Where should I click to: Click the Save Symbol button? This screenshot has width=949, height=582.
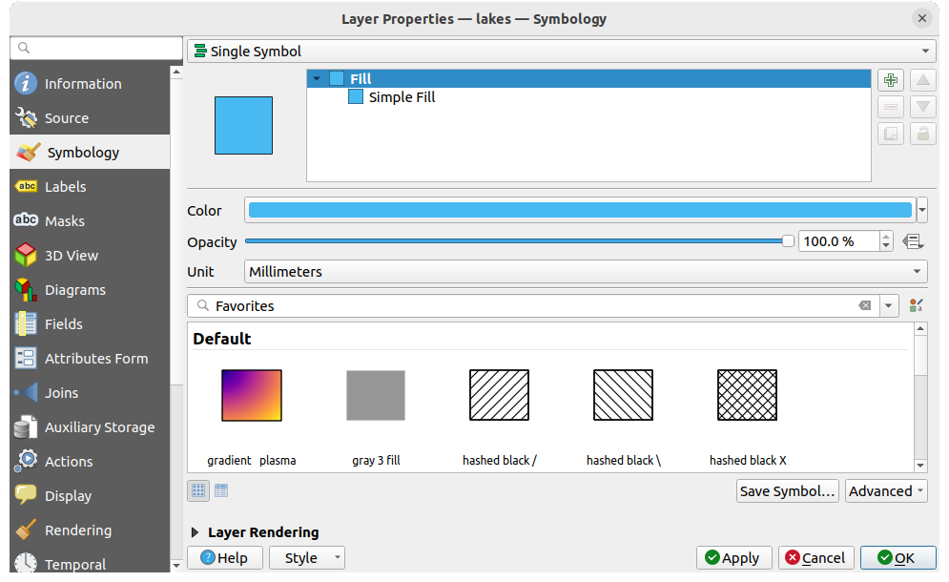pos(787,491)
